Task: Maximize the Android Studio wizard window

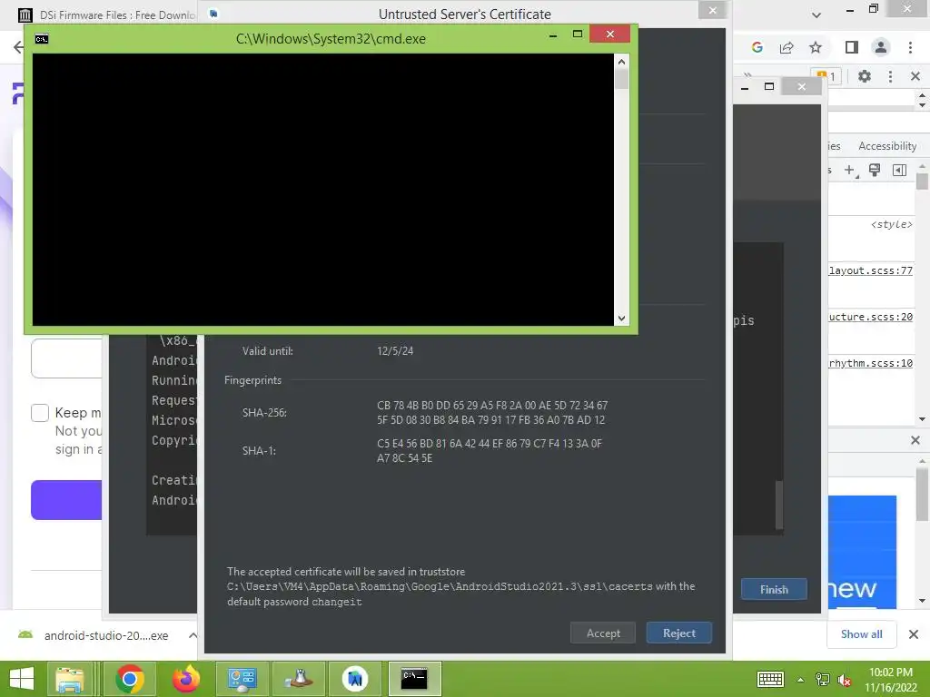Action: [x=769, y=86]
